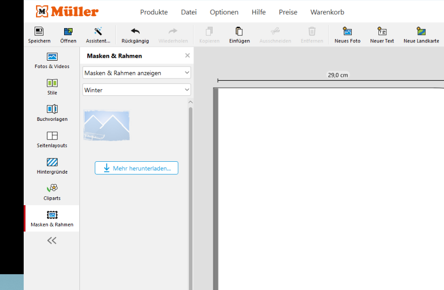The image size is (444, 290).
Task: Go to the Warenkorb cart
Action: click(328, 12)
